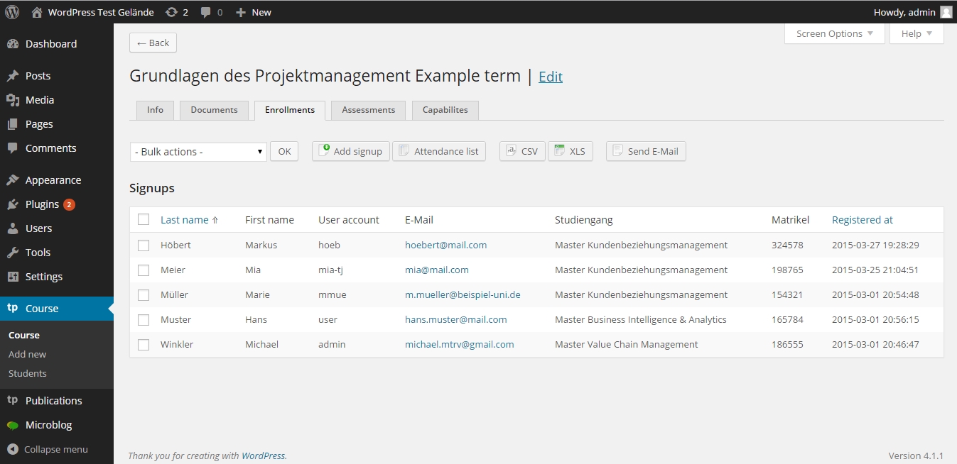Open the Bulk actions dropdown

pyautogui.click(x=198, y=152)
